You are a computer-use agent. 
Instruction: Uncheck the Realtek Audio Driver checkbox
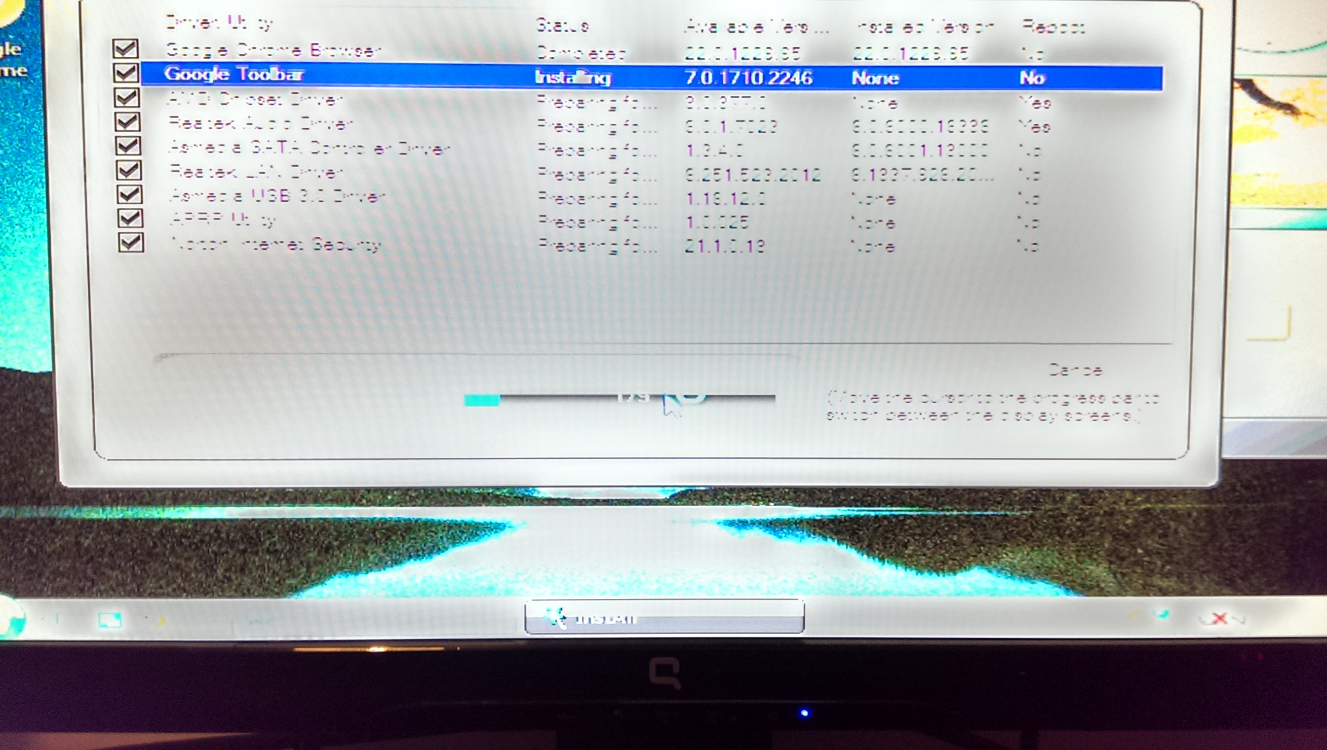pyautogui.click(x=127, y=121)
